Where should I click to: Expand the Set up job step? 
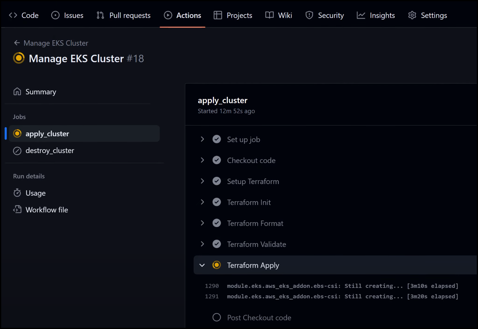coord(202,139)
